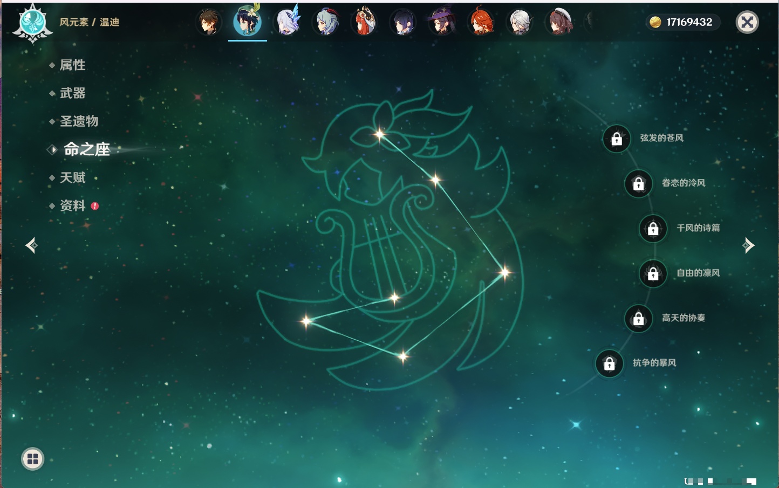Select the Zhongli avatar in character bar
779x488 pixels.
click(208, 22)
